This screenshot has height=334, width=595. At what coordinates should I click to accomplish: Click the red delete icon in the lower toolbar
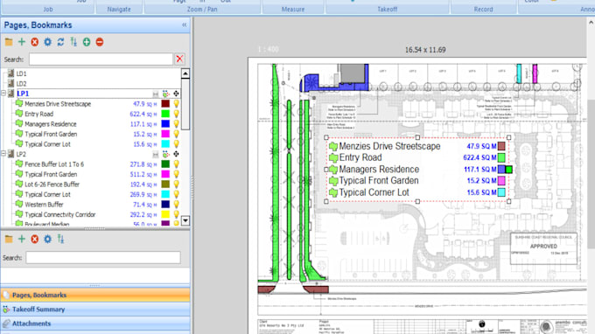coord(34,240)
